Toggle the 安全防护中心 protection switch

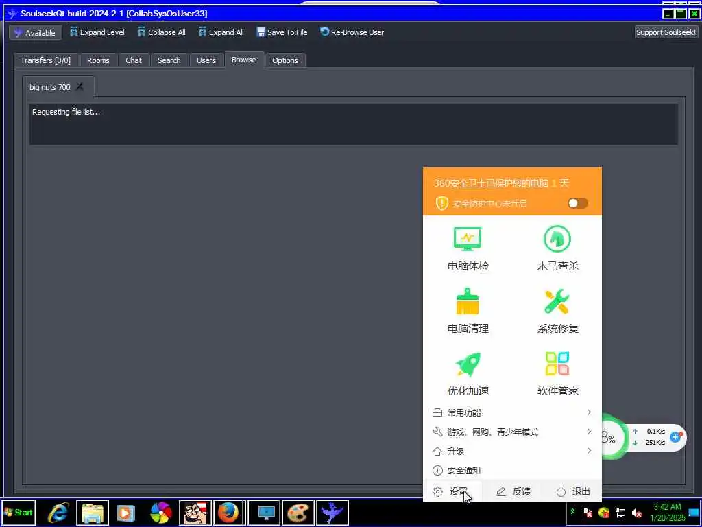[577, 203]
